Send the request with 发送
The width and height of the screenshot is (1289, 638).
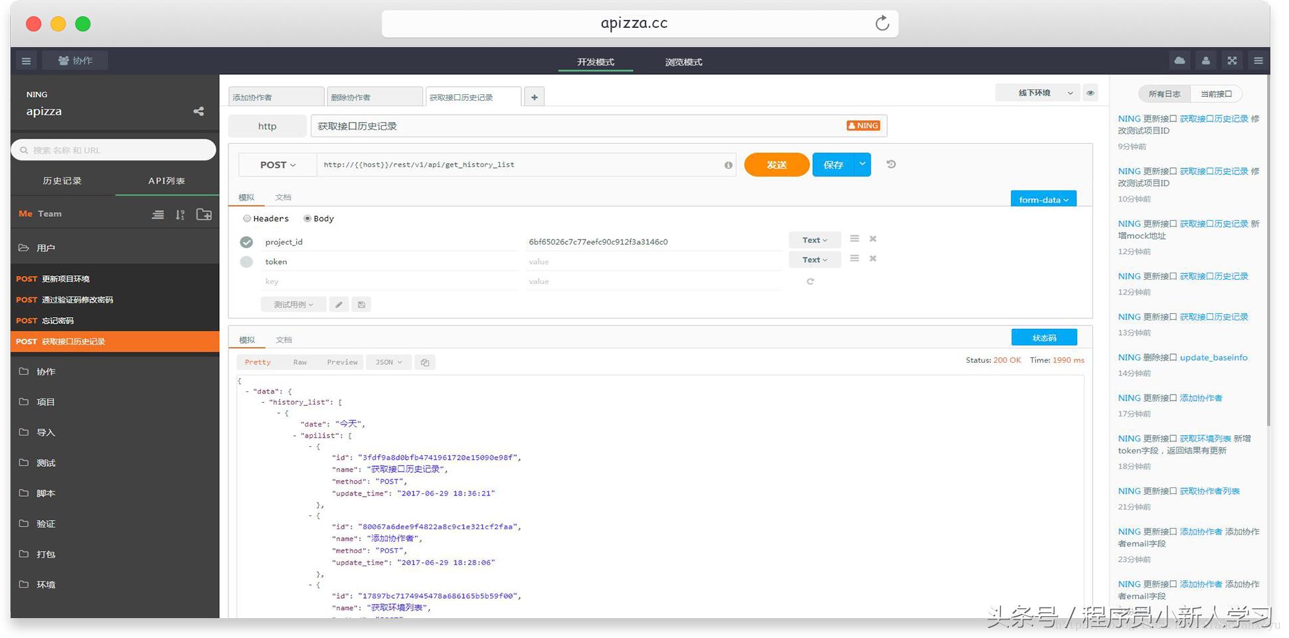(776, 164)
